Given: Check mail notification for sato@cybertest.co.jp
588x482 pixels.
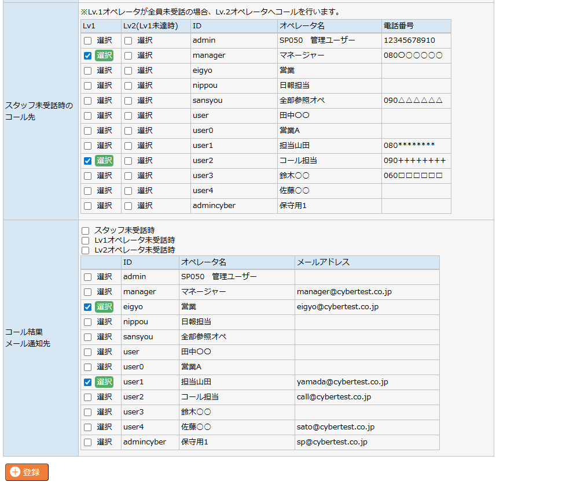Looking at the screenshot, I should tap(88, 427).
